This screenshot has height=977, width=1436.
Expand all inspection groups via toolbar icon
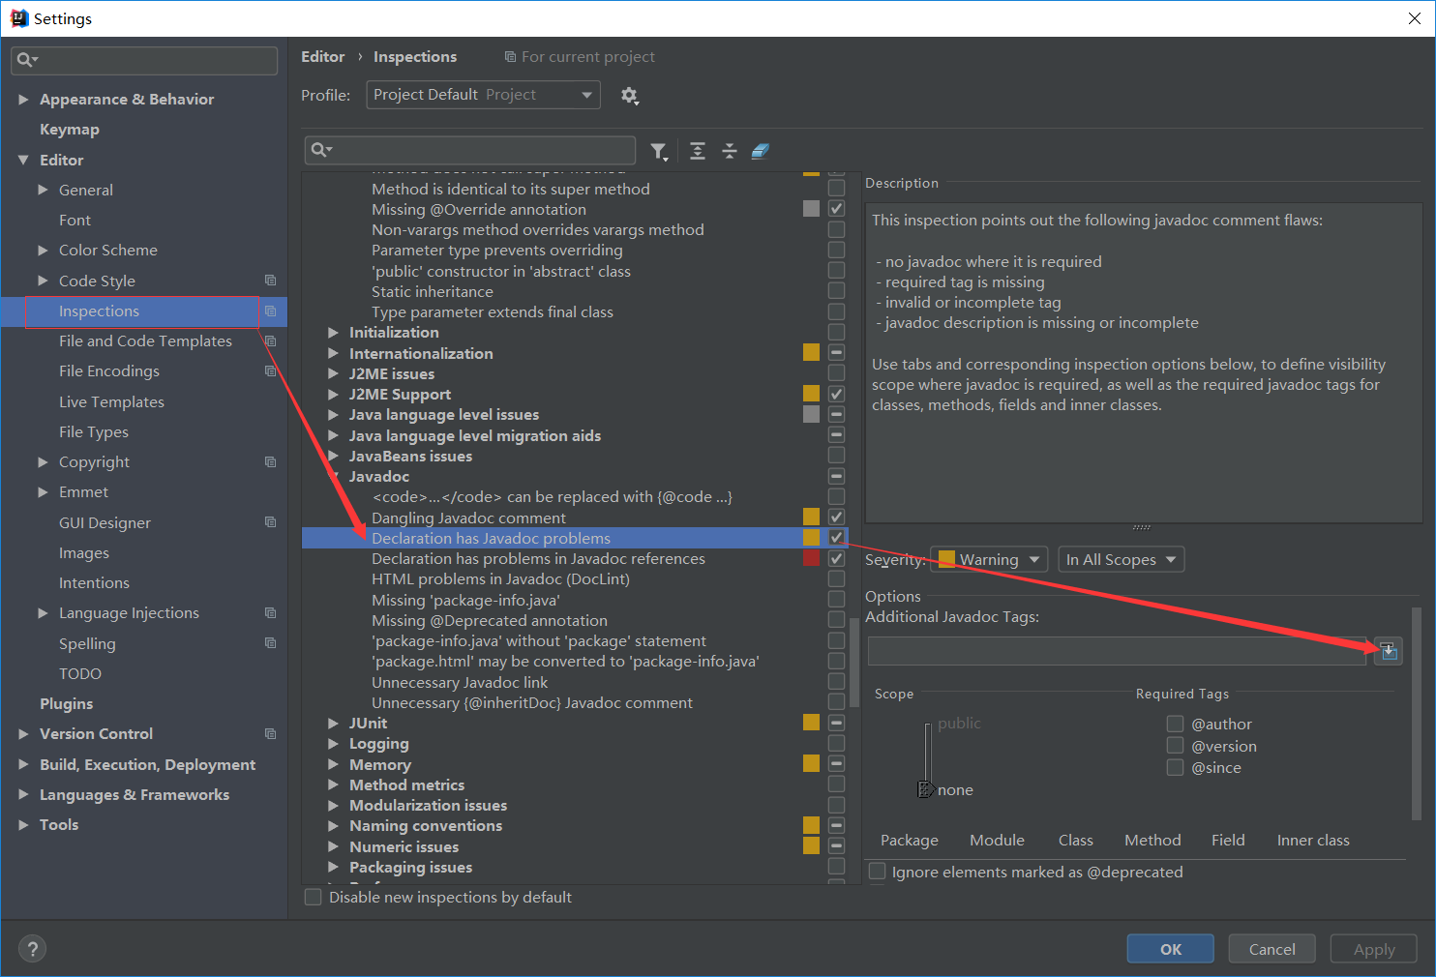698,151
